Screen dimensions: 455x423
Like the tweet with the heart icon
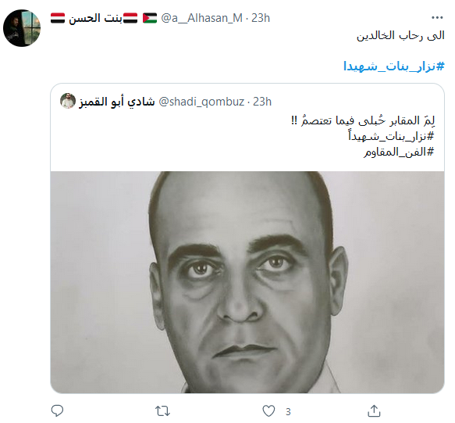click(x=268, y=411)
